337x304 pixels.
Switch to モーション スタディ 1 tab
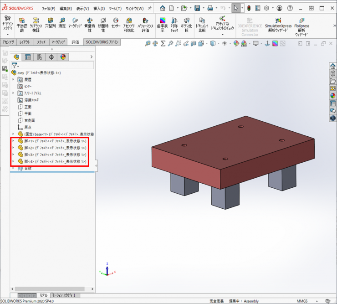pyautogui.click(x=65, y=295)
